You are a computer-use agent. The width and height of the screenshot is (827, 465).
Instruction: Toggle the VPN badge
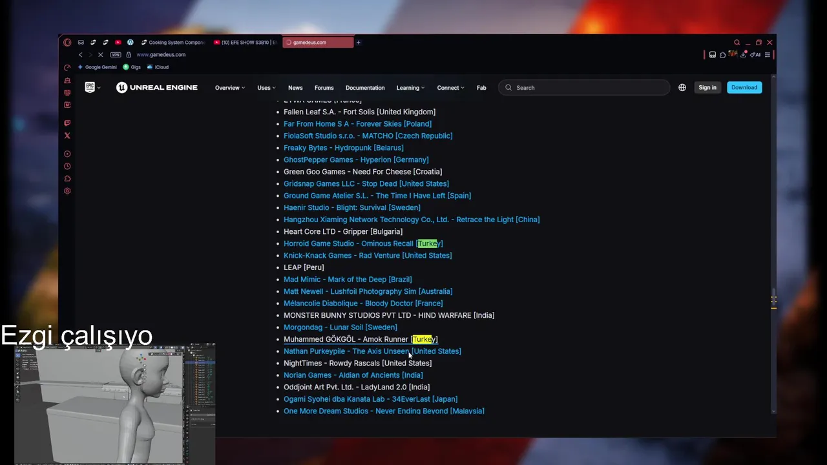[116, 55]
